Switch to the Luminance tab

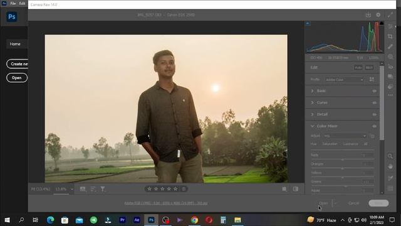pyautogui.click(x=351, y=144)
